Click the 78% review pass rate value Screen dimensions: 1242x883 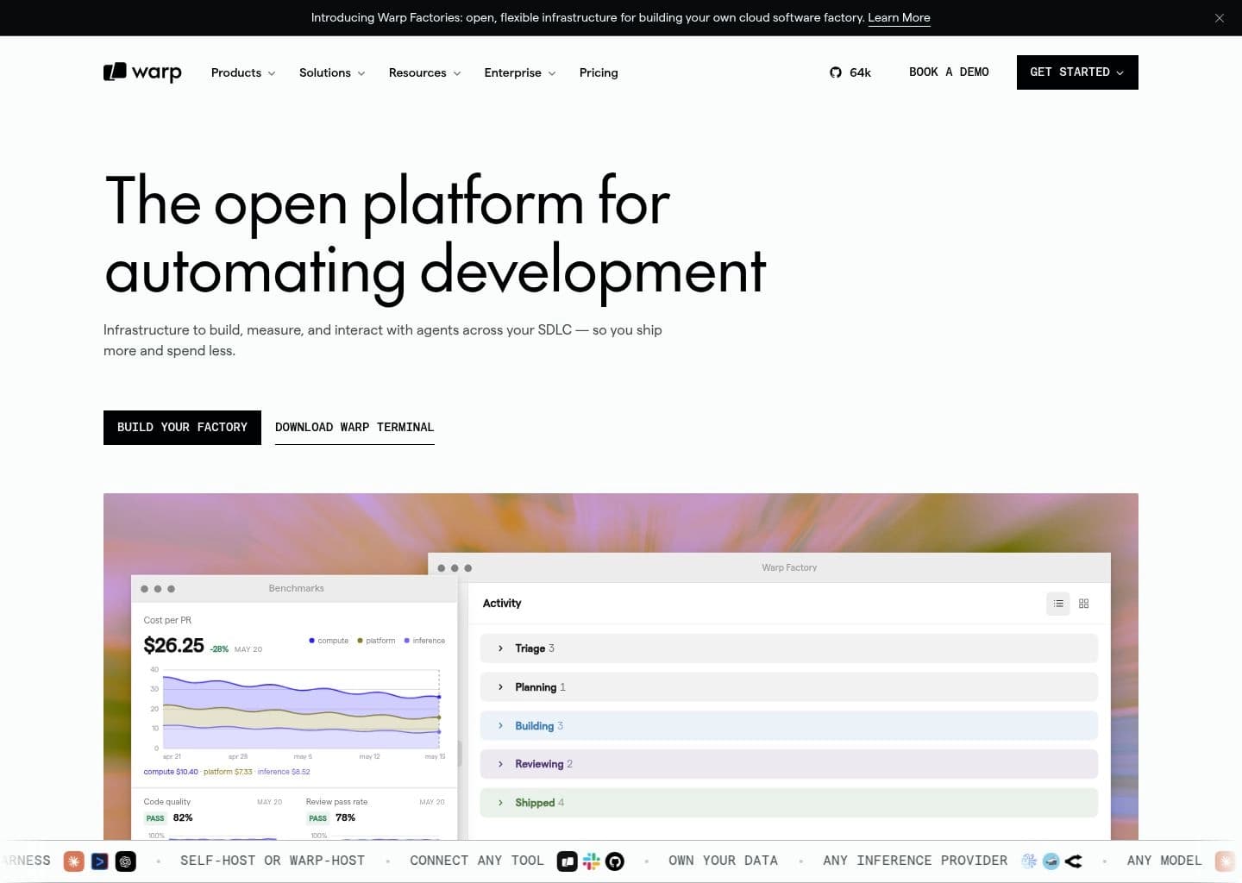[345, 818]
